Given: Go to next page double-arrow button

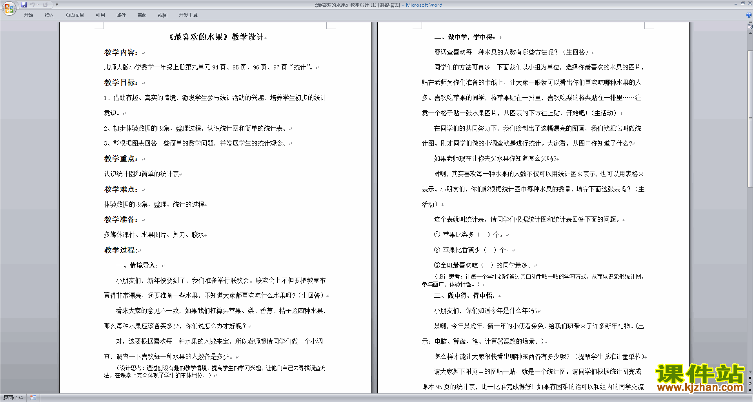Looking at the screenshot, I should tap(750, 389).
